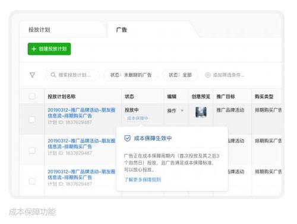Image resolution: width=297 pixels, height=224 pixels.
Task: Click the 成本保障中 status tag
Action: click(x=137, y=118)
